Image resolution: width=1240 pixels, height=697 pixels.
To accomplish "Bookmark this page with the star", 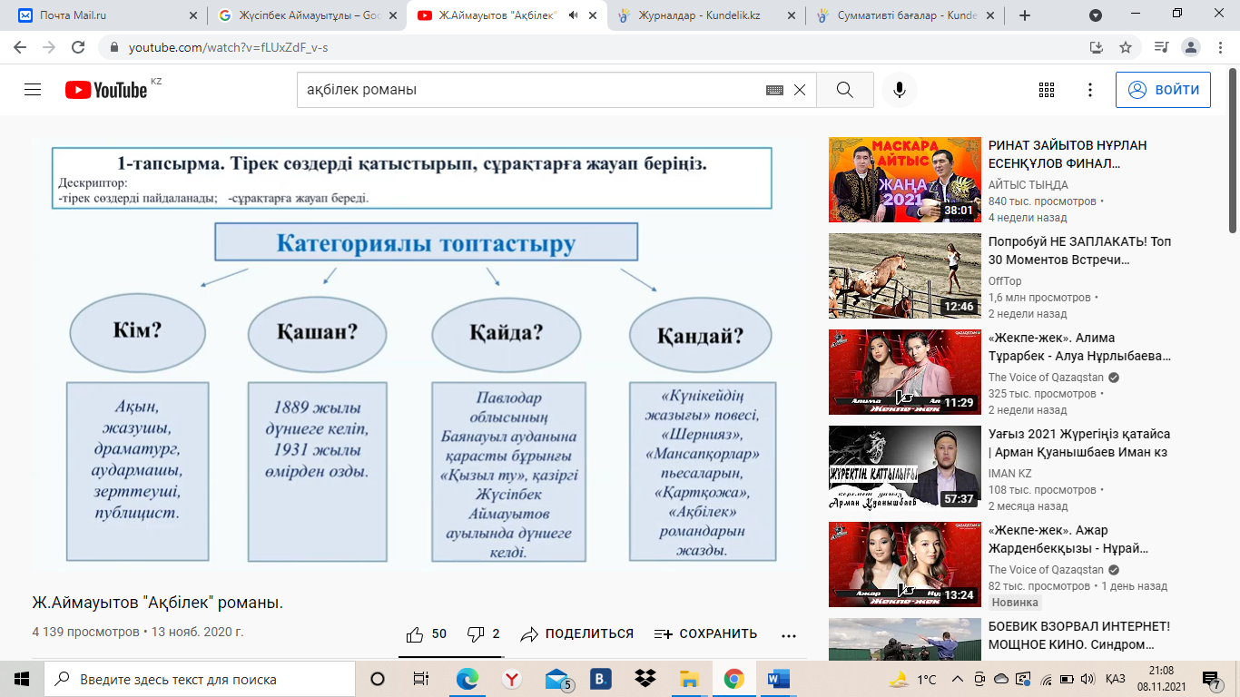I will pos(1126,47).
